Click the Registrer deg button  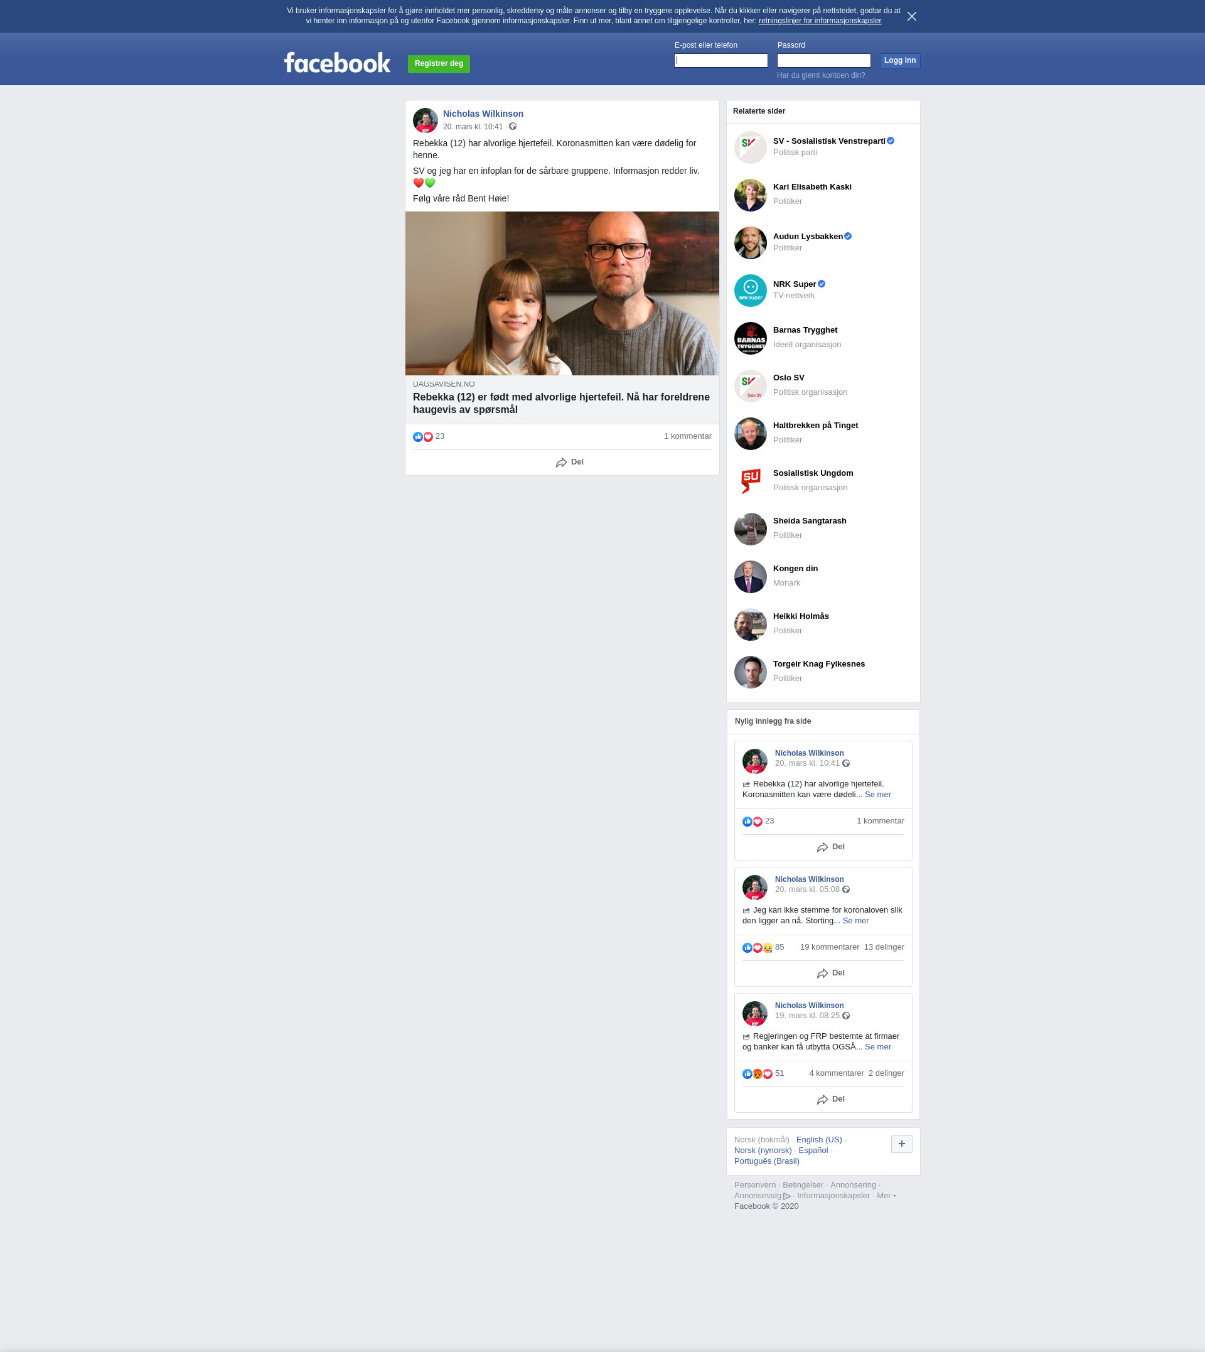pos(438,63)
